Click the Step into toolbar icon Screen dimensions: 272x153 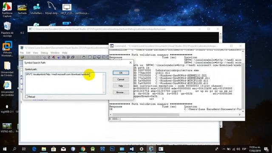(64, 57)
